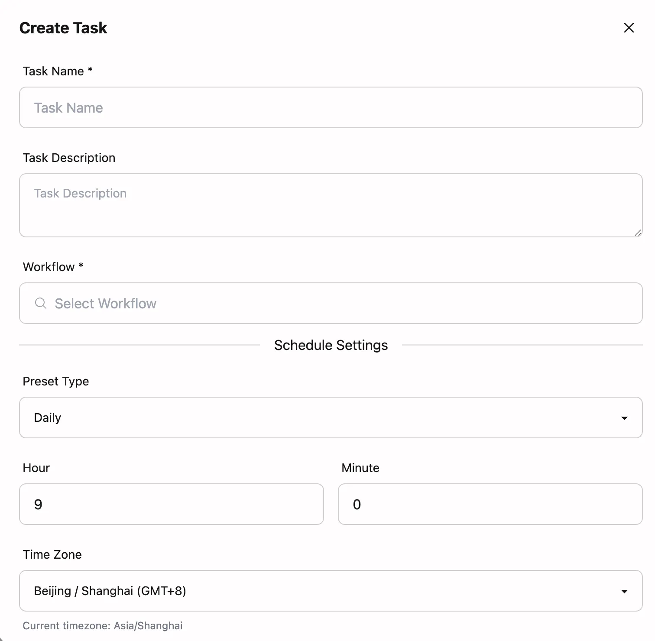The height and width of the screenshot is (641, 655).
Task: Click the Task Description resize handle
Action: [638, 233]
